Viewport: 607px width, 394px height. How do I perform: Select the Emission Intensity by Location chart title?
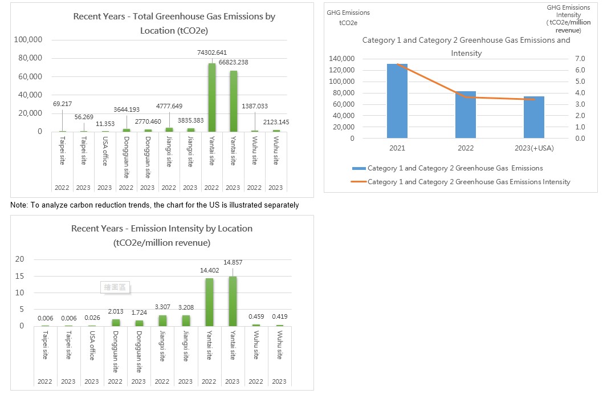[x=161, y=235]
